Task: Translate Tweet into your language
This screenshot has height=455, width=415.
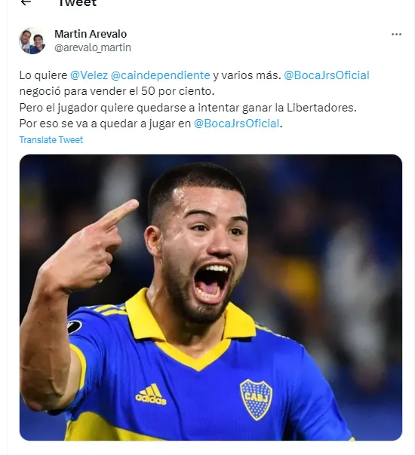Action: click(x=51, y=140)
